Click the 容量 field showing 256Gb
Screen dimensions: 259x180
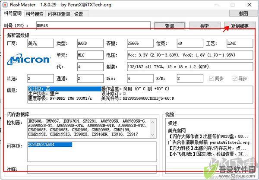tap(140, 43)
